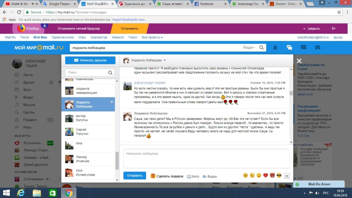The height and width of the screenshot is (198, 352).
Task: Select contact людмила невмержицкая
Action: click(88, 91)
